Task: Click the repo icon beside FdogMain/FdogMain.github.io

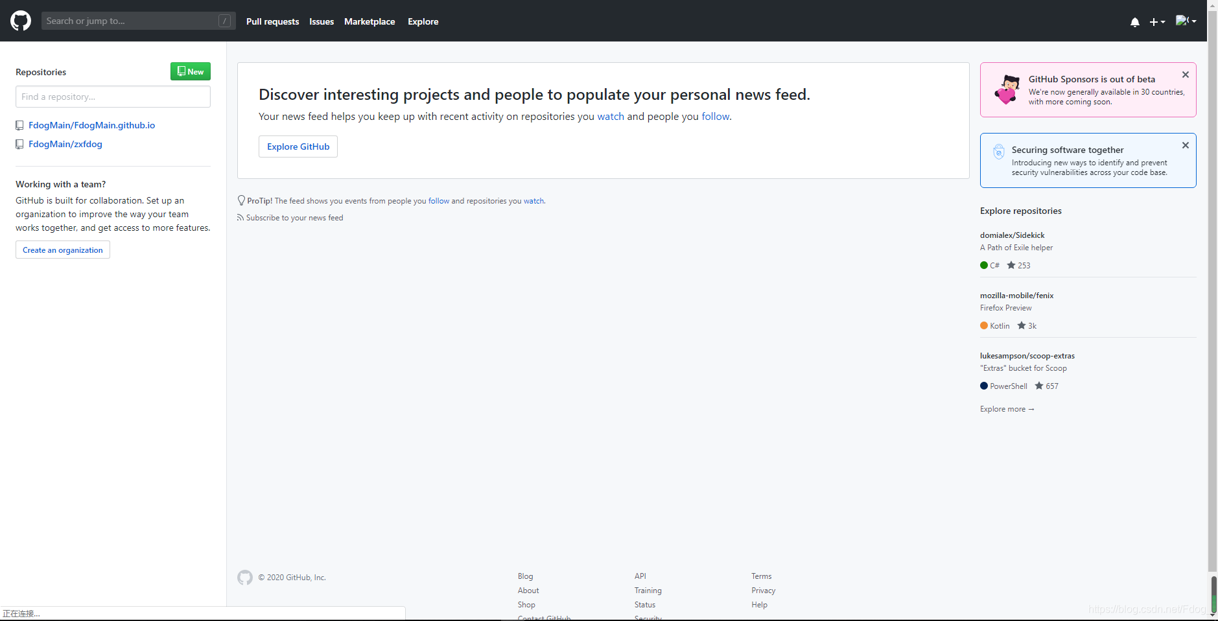Action: 19,126
